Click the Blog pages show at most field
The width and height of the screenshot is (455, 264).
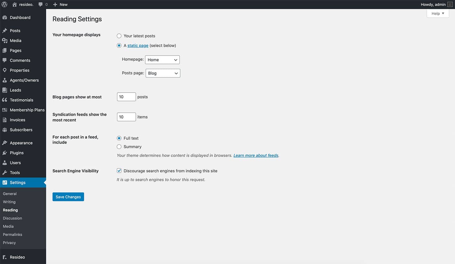[x=126, y=97]
